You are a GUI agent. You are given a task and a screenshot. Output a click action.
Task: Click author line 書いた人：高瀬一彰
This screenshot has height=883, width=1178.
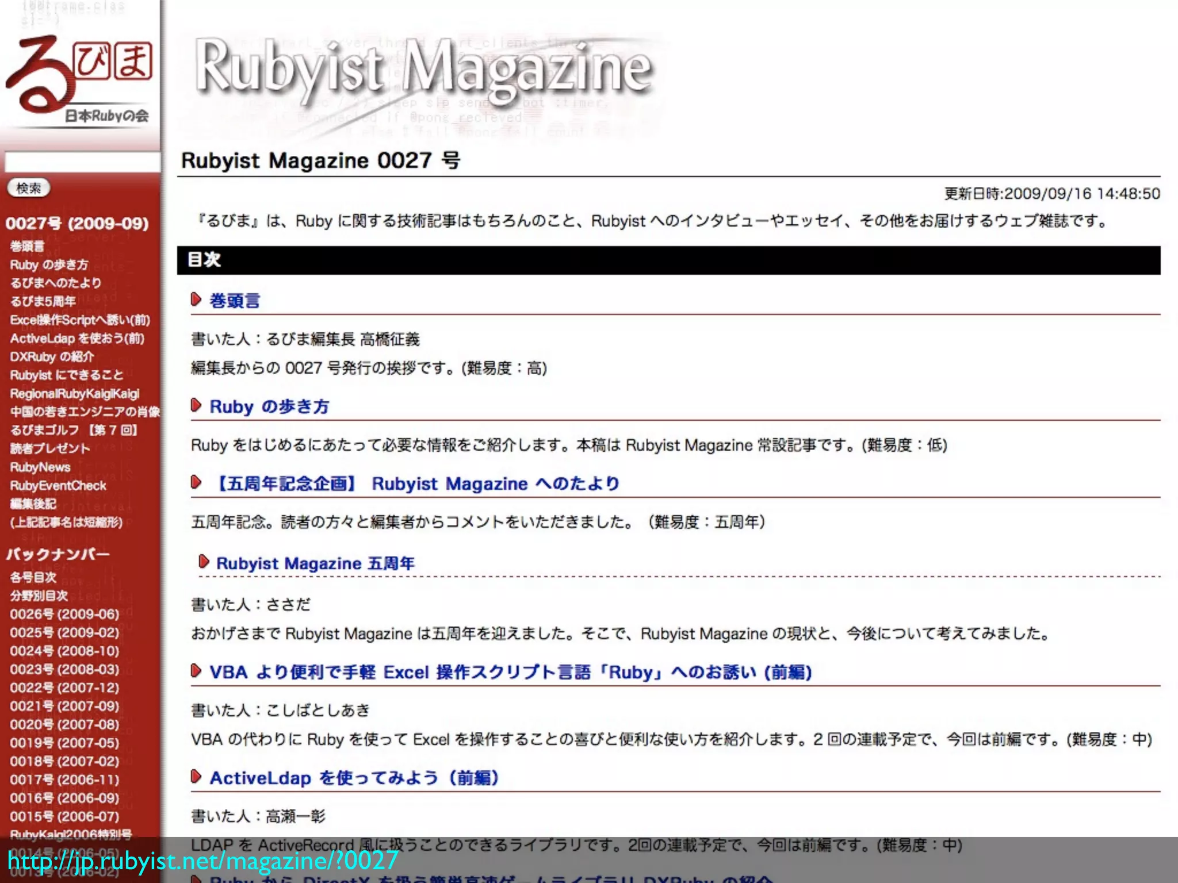point(258,816)
